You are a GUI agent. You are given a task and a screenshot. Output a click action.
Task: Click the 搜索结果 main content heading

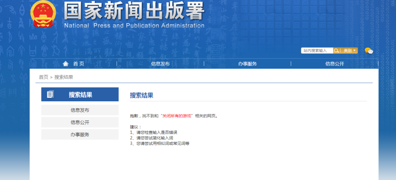142,95
